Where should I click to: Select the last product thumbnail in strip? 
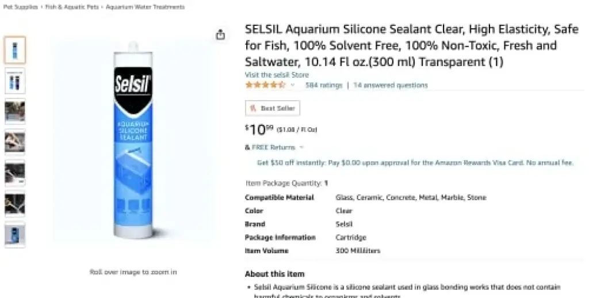15,235
